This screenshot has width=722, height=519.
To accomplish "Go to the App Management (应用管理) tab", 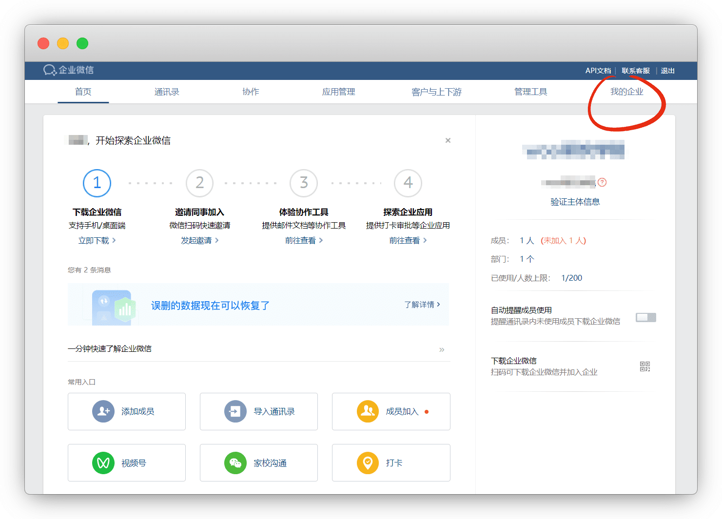I will [338, 92].
